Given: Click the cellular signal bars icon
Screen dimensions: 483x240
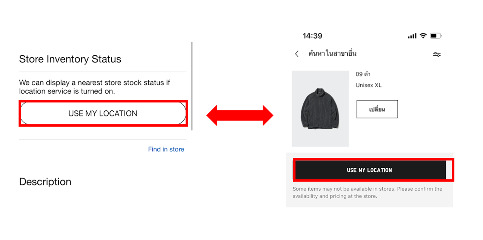Looking at the screenshot, I should click(x=412, y=36).
